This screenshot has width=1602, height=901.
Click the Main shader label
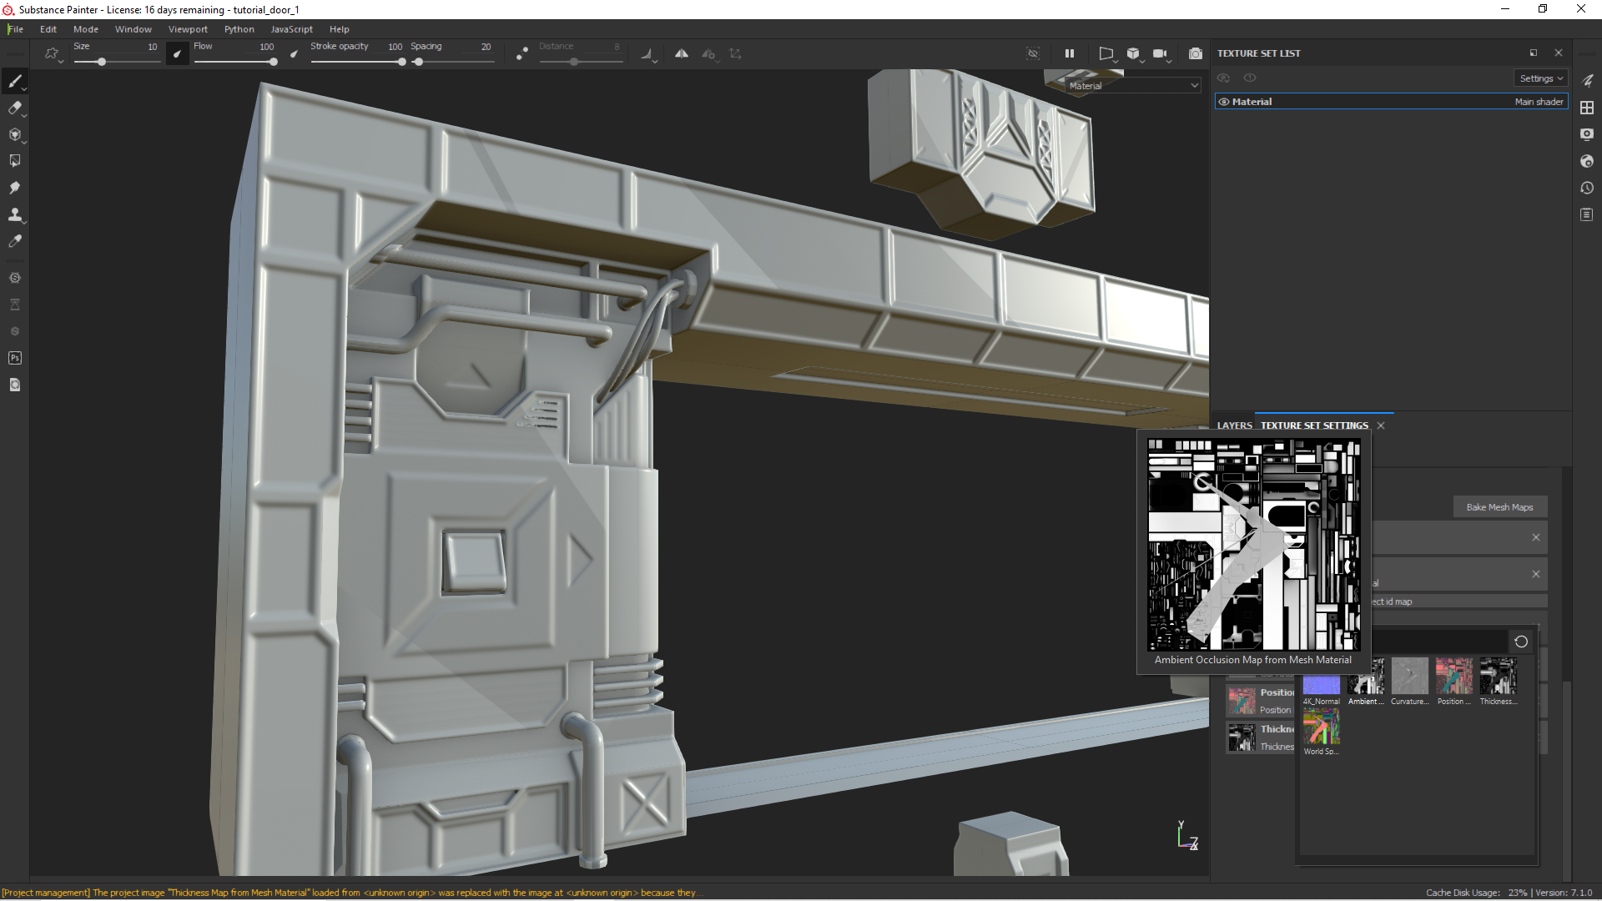1539,102
